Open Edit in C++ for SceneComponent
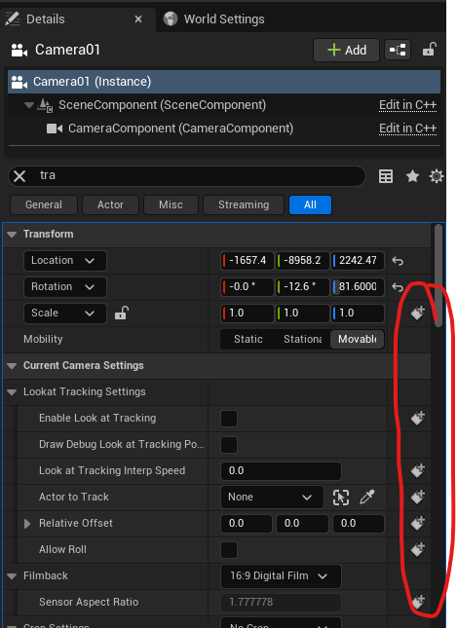457x628 pixels. coord(407,105)
